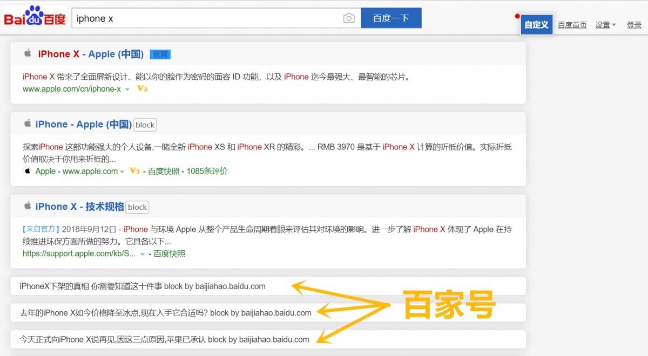Viewport: 648px width, 356px height.
Task: Expand the arrow after www.apple.com/cn/iphone-x
Action: pyautogui.click(x=127, y=90)
